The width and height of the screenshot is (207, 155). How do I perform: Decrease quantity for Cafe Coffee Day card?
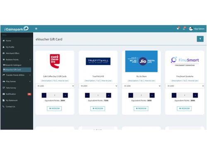(x=44, y=95)
